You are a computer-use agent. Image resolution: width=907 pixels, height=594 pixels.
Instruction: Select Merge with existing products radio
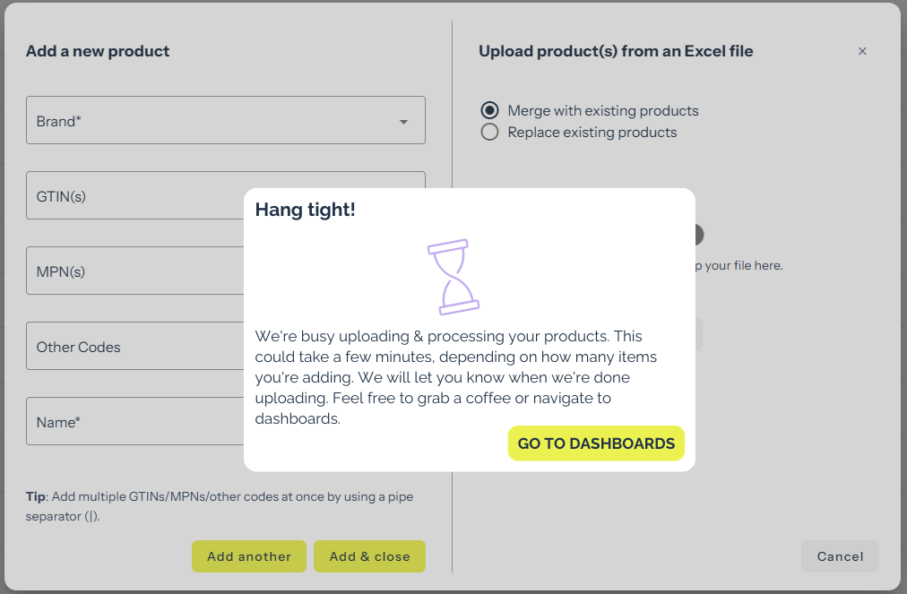[489, 110]
